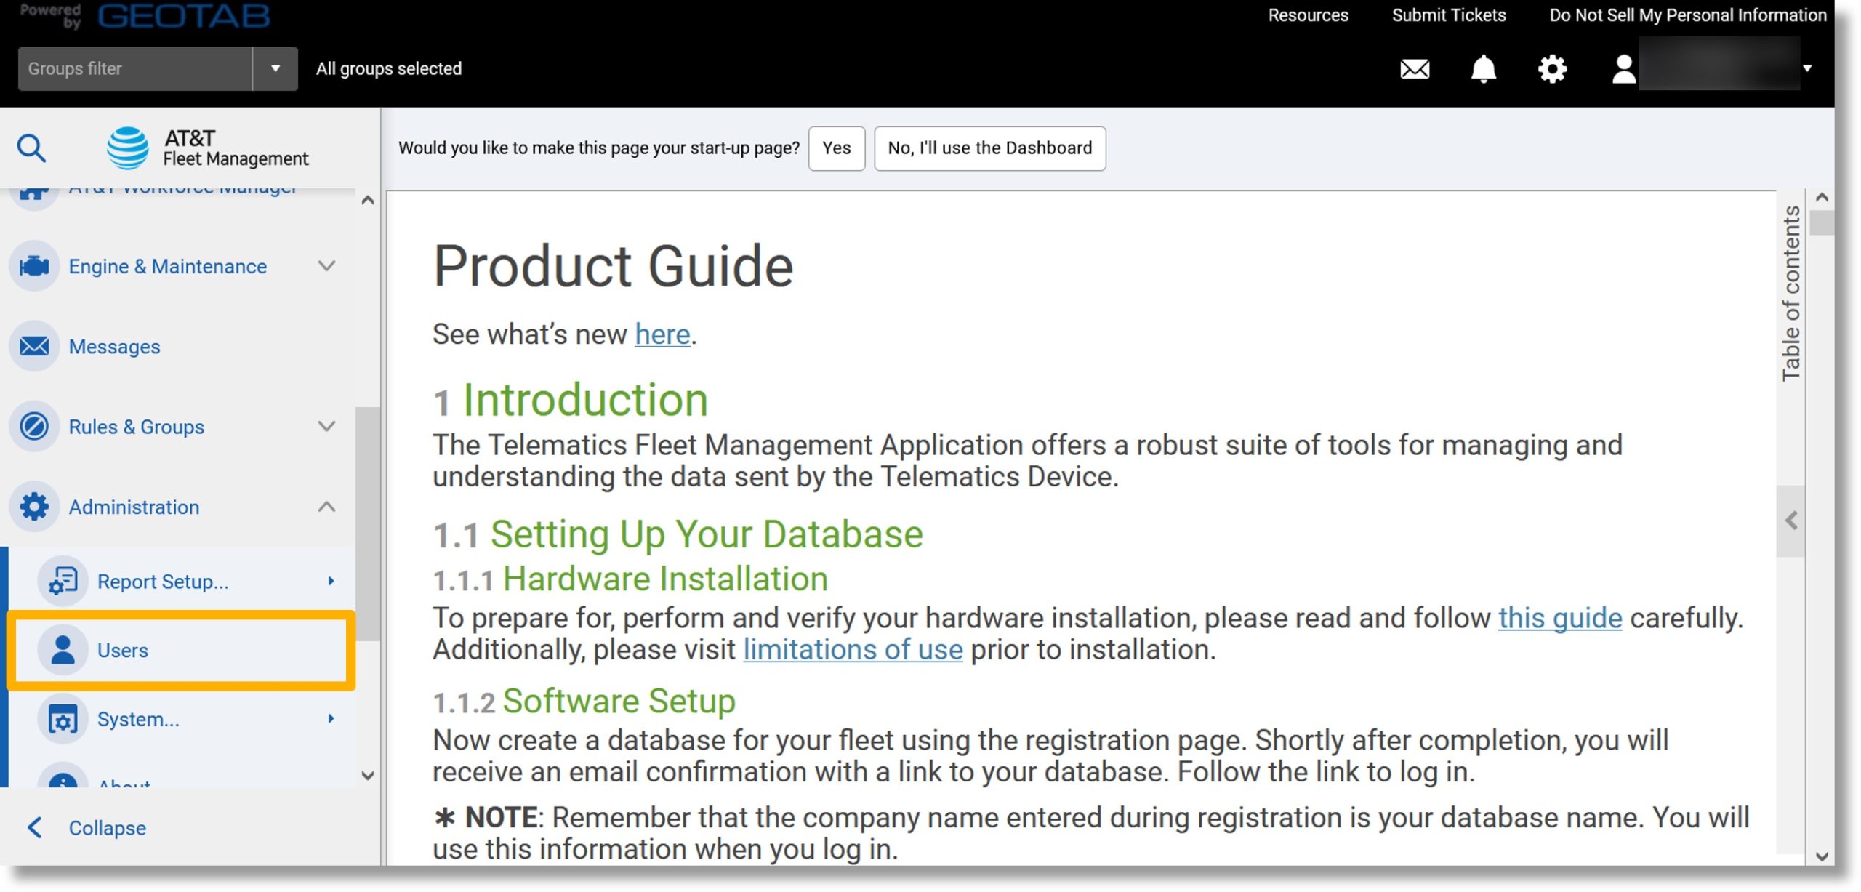This screenshot has height=892, width=1861.
Task: Click the user profile icon in header
Action: 1623,69
